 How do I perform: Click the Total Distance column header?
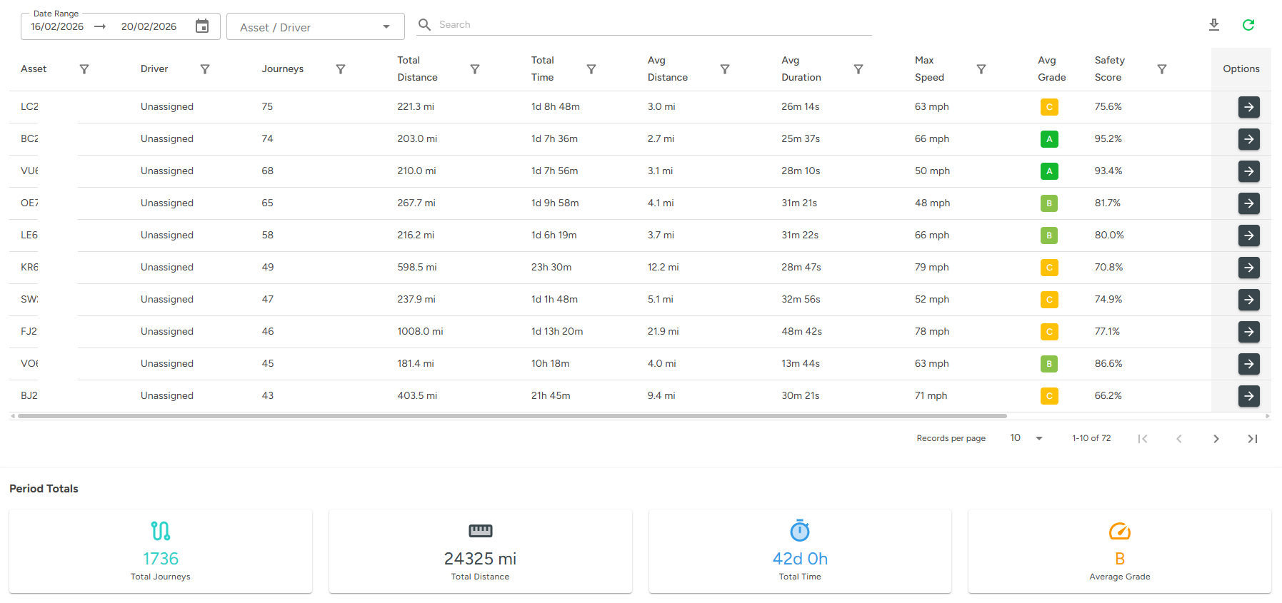click(x=418, y=69)
